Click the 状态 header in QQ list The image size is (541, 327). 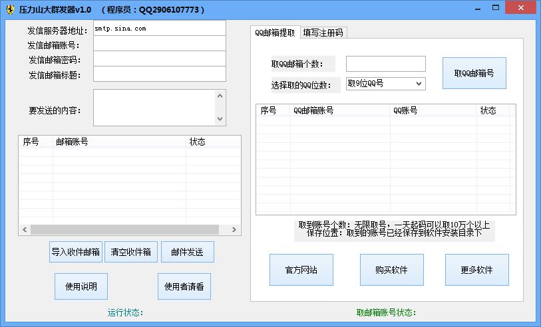(x=493, y=110)
